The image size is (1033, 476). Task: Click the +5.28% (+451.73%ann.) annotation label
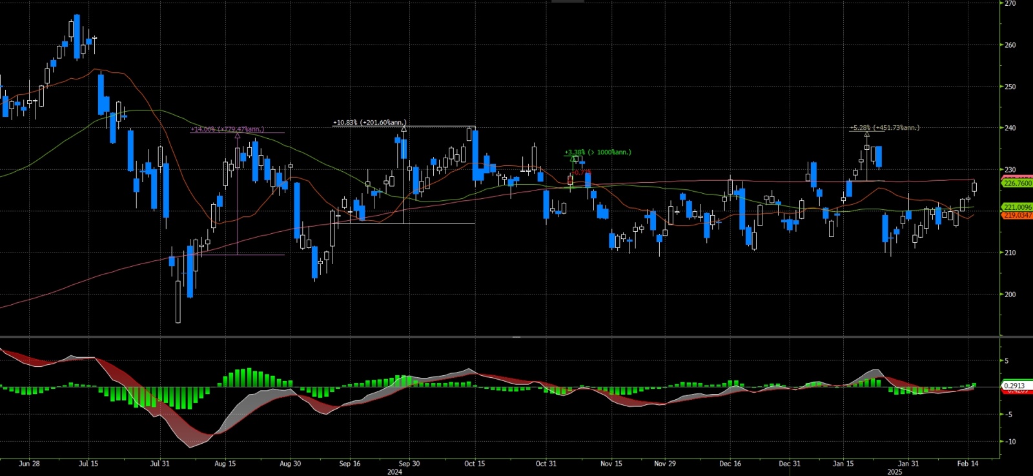pyautogui.click(x=885, y=127)
